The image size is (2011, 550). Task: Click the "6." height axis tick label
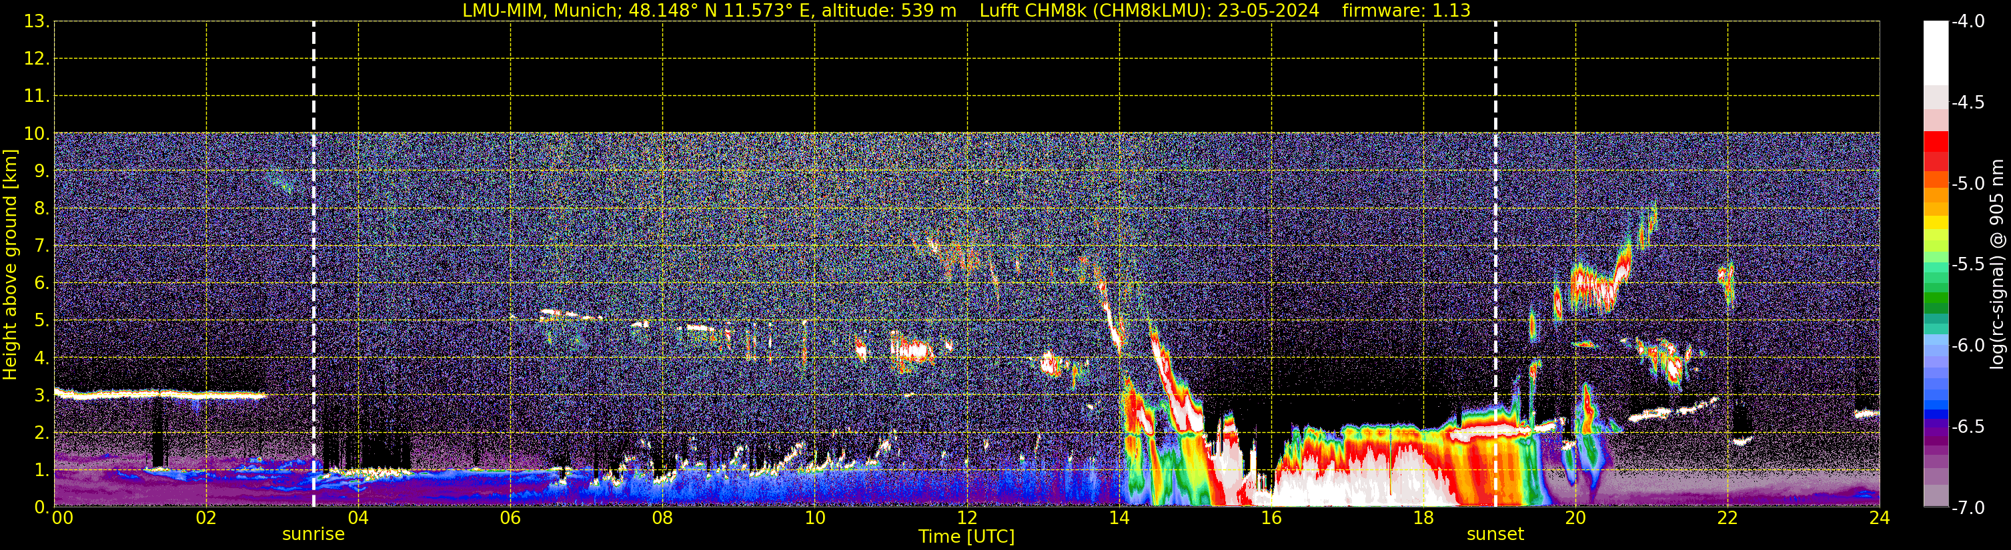(x=42, y=284)
